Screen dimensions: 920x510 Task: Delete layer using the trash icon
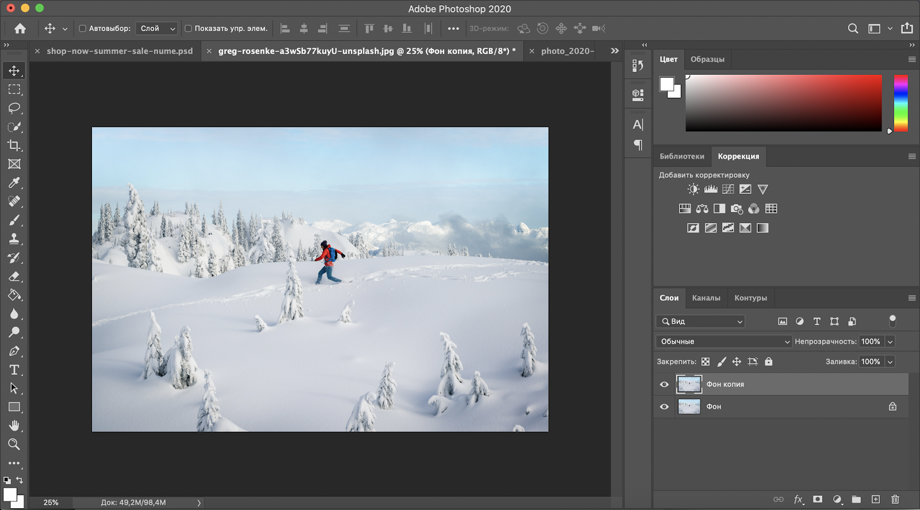click(895, 499)
